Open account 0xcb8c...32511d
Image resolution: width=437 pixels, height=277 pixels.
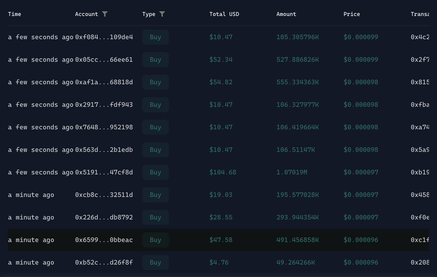tap(104, 195)
